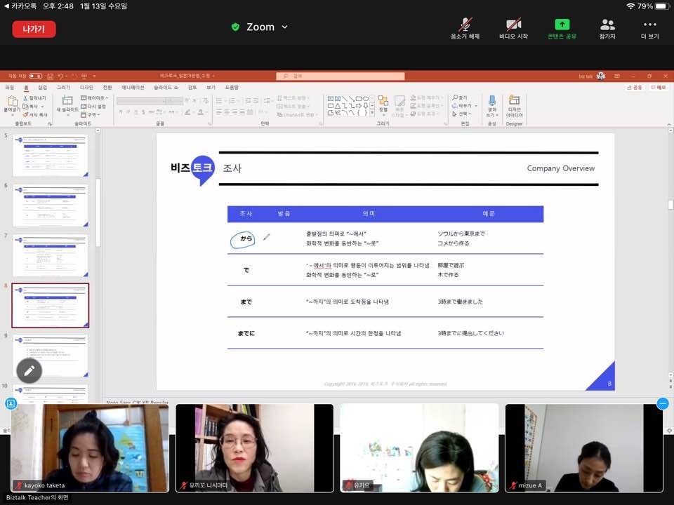674x505 pixels.
Task: Tap the kayoko taketa video tile
Action: coord(90,448)
